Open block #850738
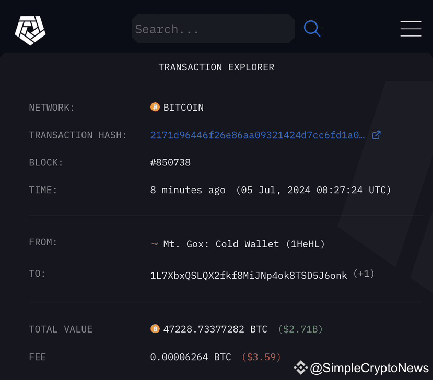This screenshot has height=380, width=433. point(170,162)
